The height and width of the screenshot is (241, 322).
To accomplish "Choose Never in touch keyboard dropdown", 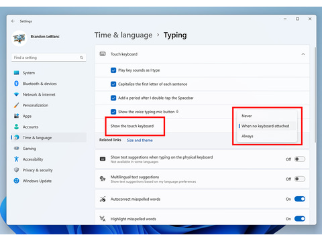I will pos(267,116).
